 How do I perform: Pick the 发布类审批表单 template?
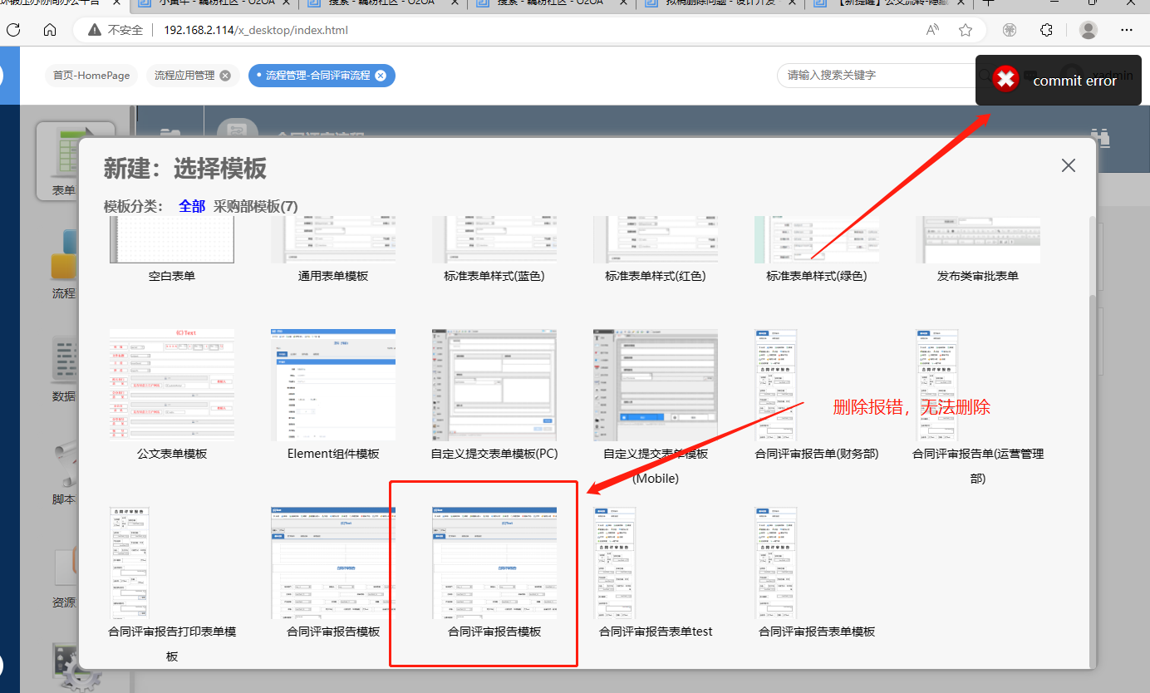click(x=978, y=248)
